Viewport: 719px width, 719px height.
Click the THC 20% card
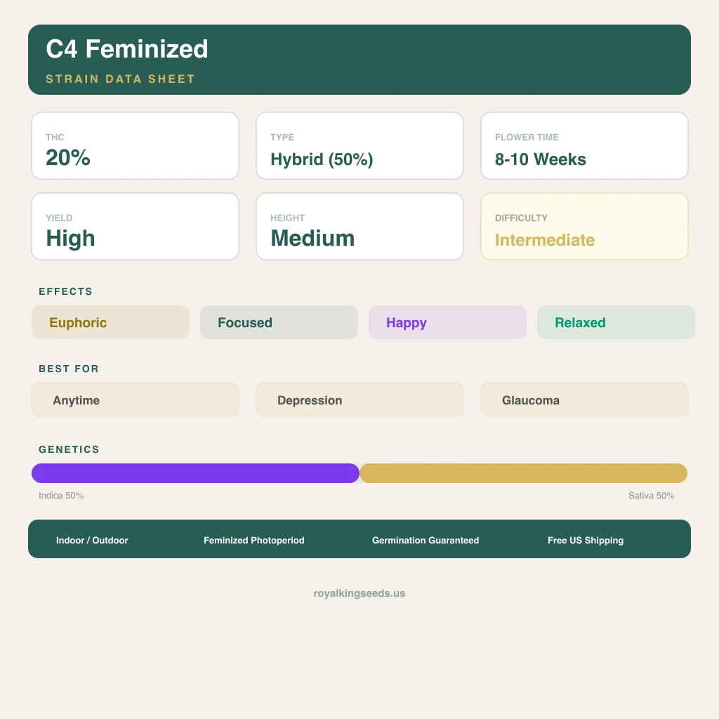coord(135,146)
